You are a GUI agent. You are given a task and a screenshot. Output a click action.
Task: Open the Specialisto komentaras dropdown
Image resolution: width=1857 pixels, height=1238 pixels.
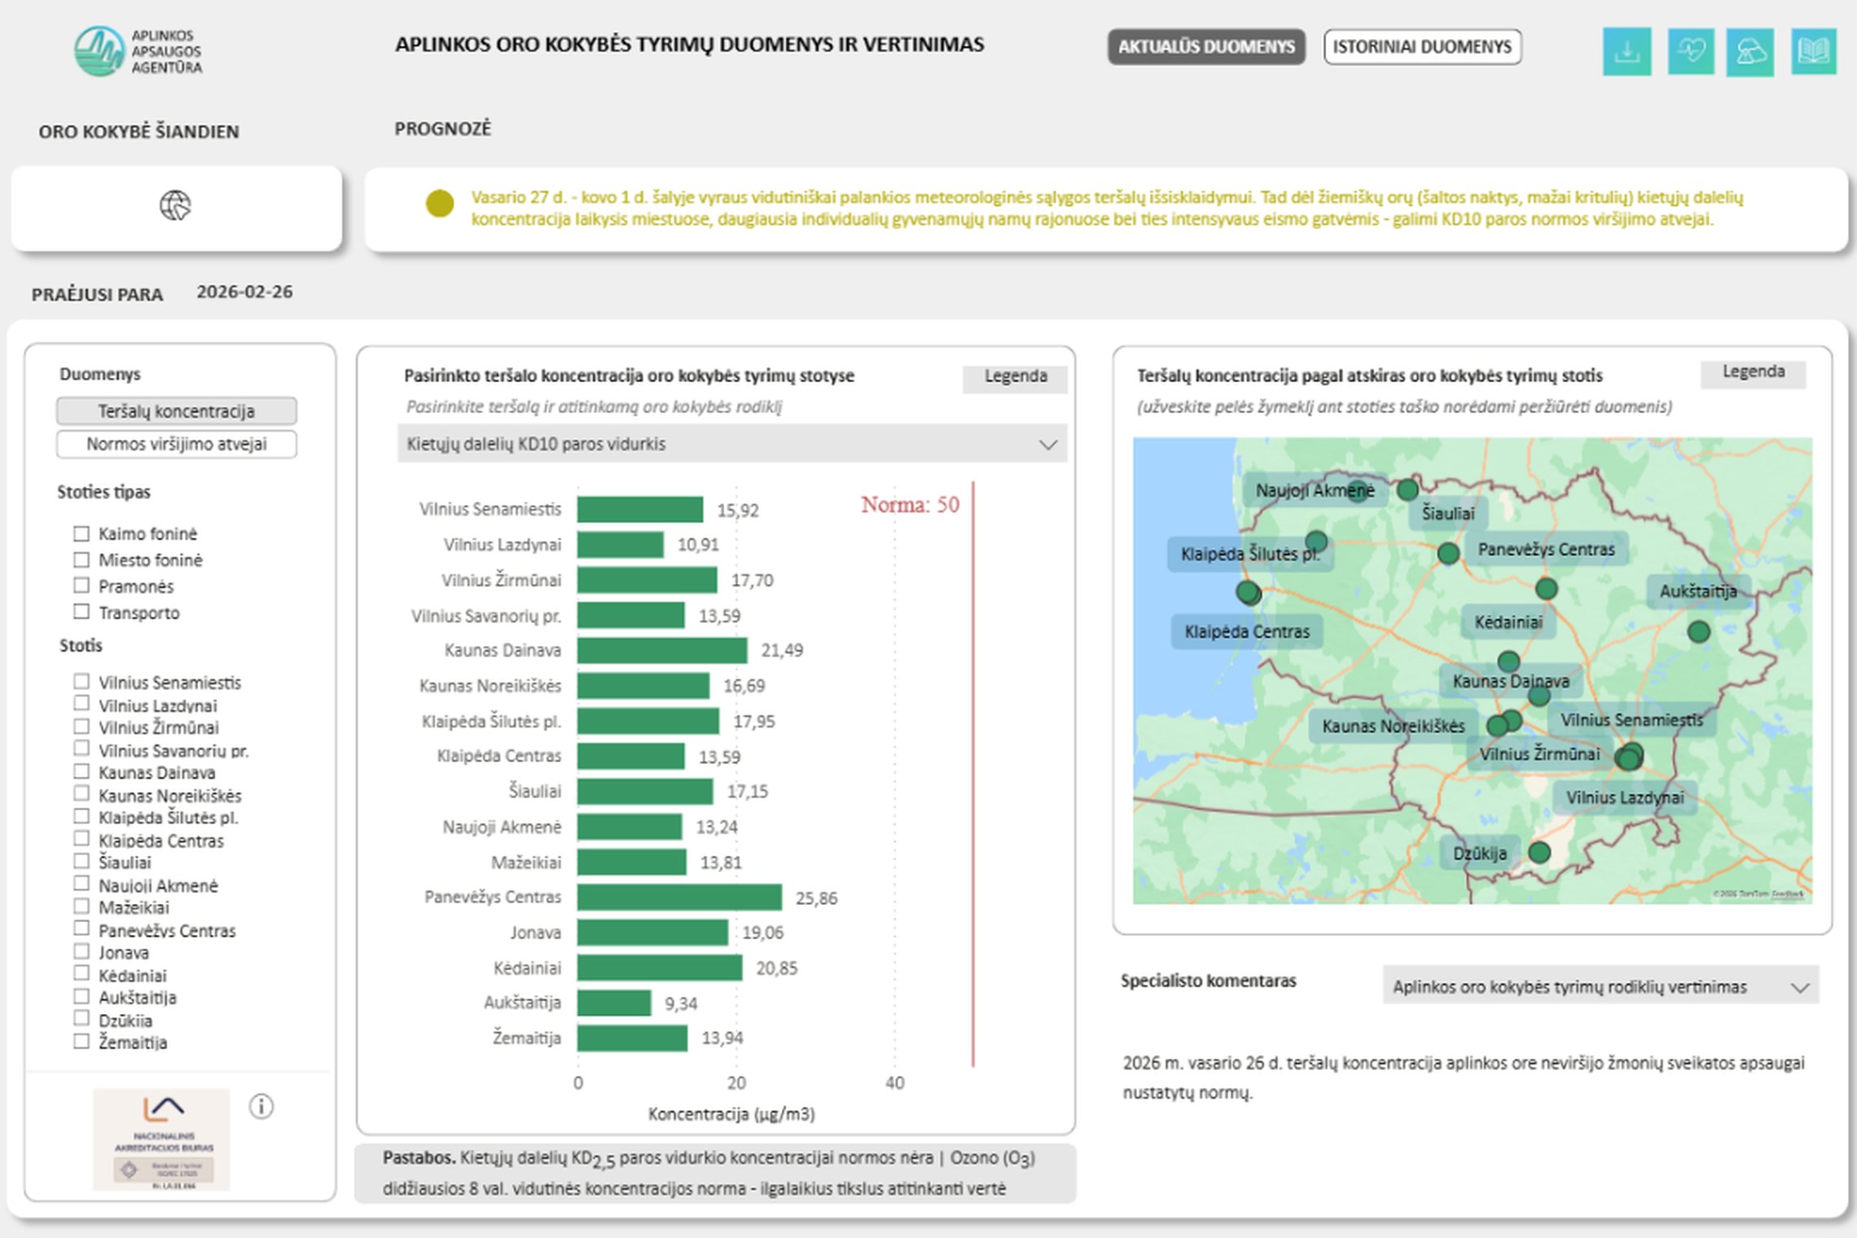pos(1600,986)
